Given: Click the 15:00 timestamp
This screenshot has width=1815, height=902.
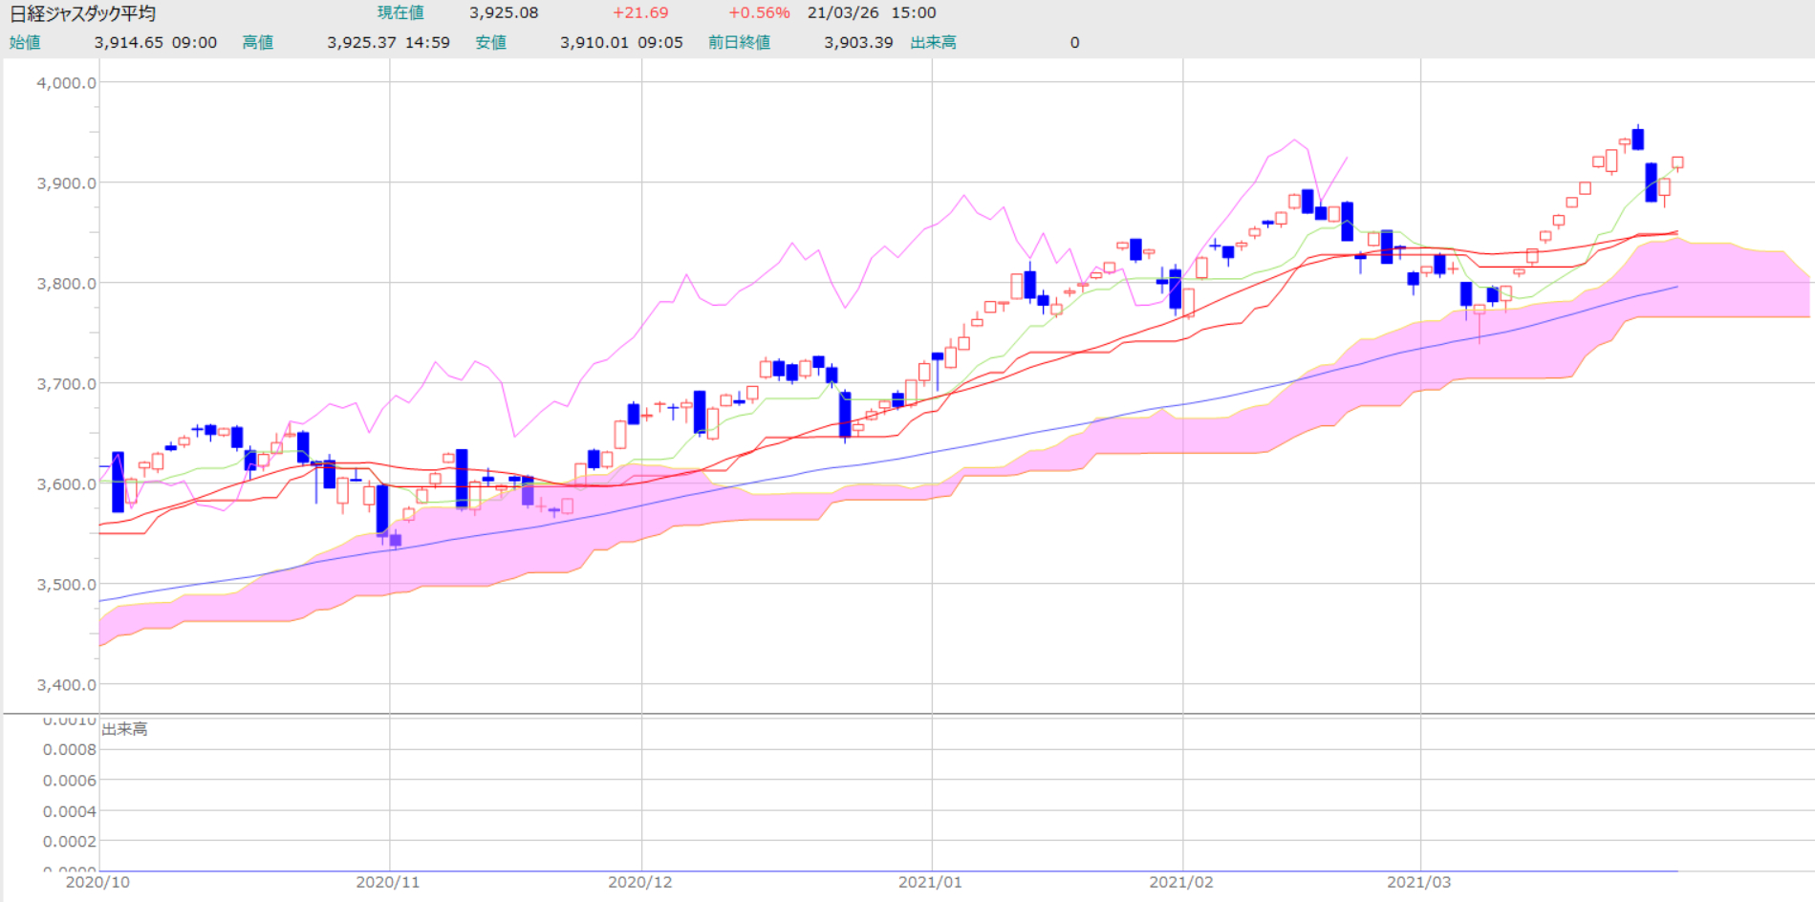Looking at the screenshot, I should coord(914,13).
